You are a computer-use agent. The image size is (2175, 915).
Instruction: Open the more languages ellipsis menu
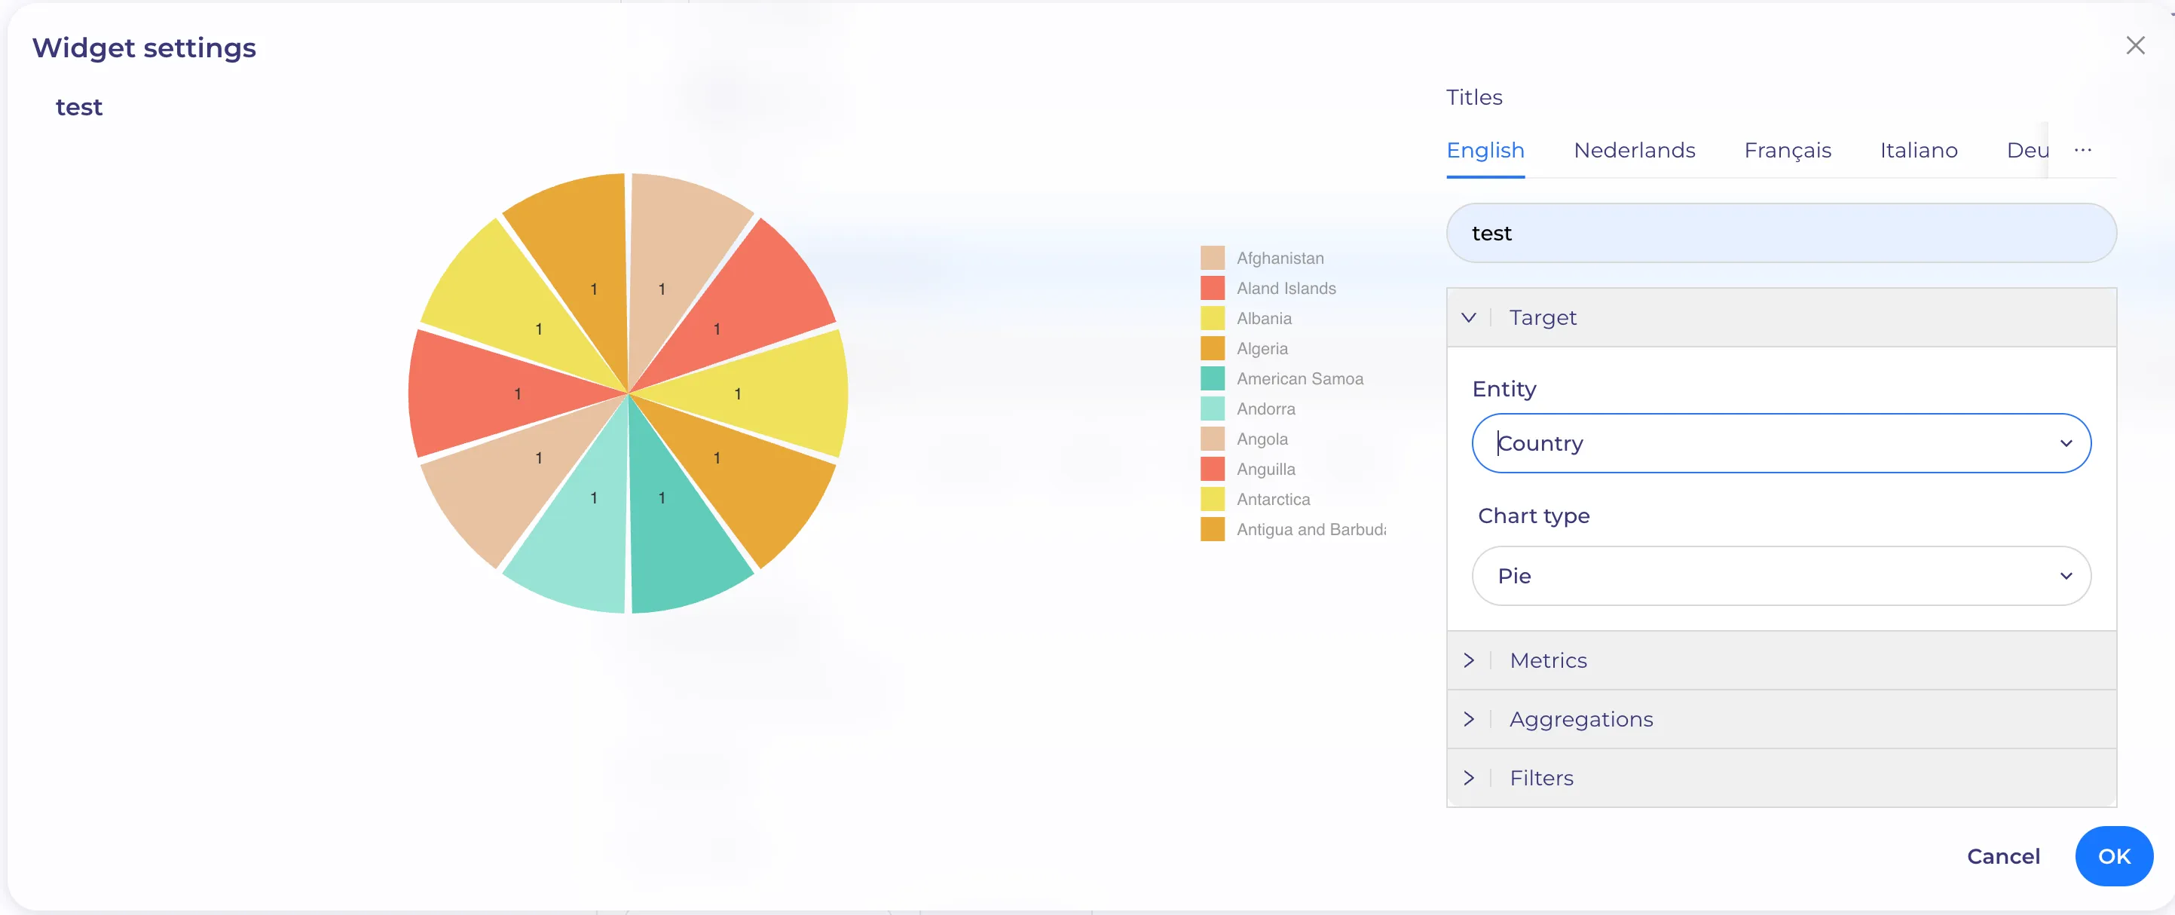(2083, 150)
